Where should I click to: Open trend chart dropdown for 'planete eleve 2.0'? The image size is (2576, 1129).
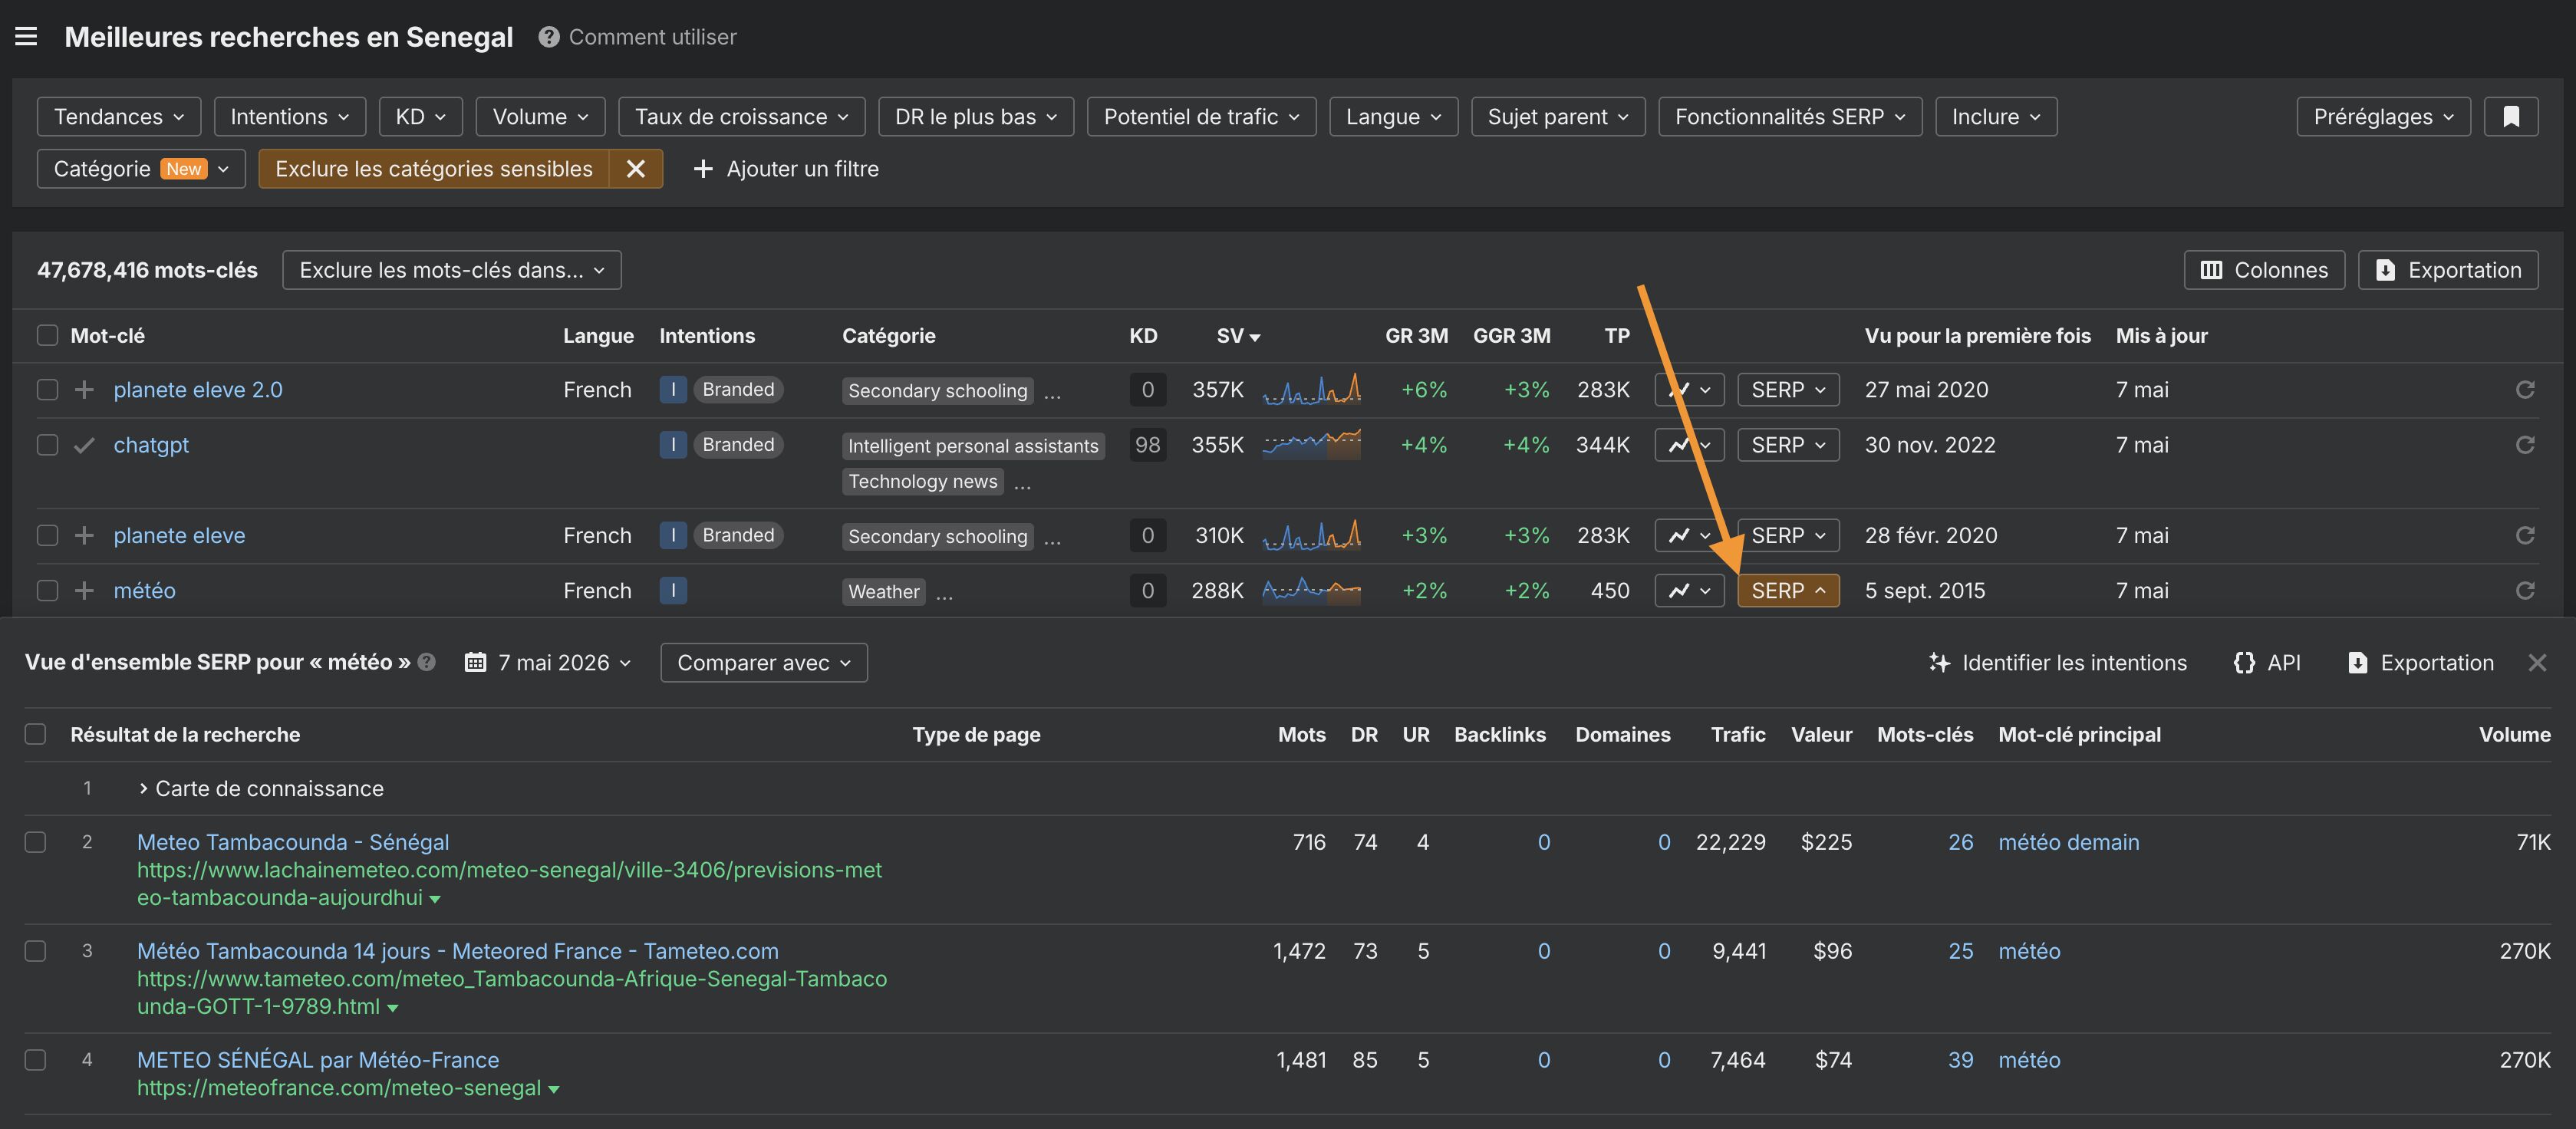[1689, 390]
